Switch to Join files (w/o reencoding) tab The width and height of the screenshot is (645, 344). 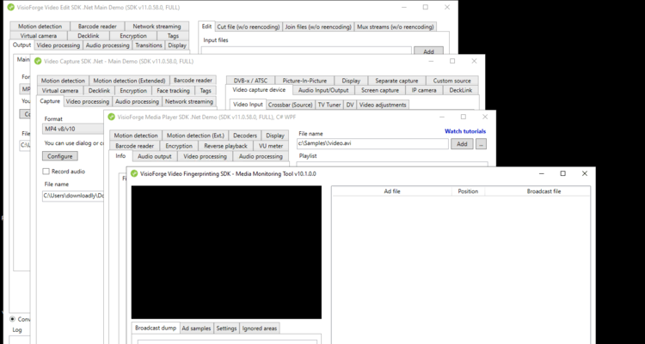click(x=318, y=27)
